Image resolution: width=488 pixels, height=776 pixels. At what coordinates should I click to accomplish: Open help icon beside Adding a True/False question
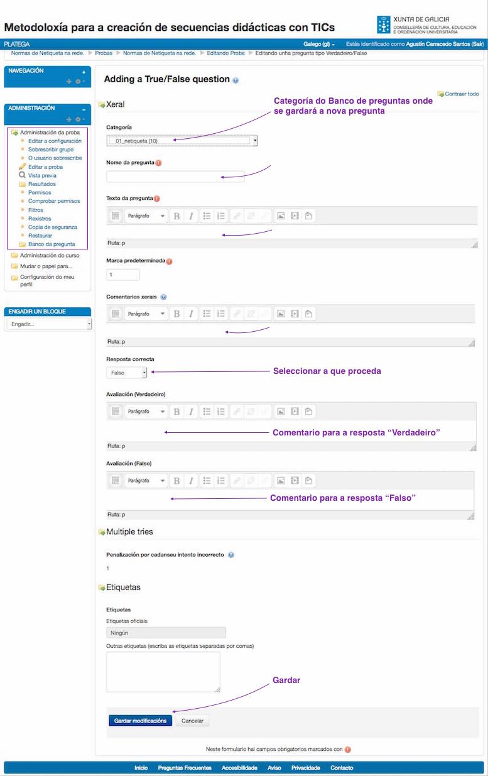click(x=236, y=80)
